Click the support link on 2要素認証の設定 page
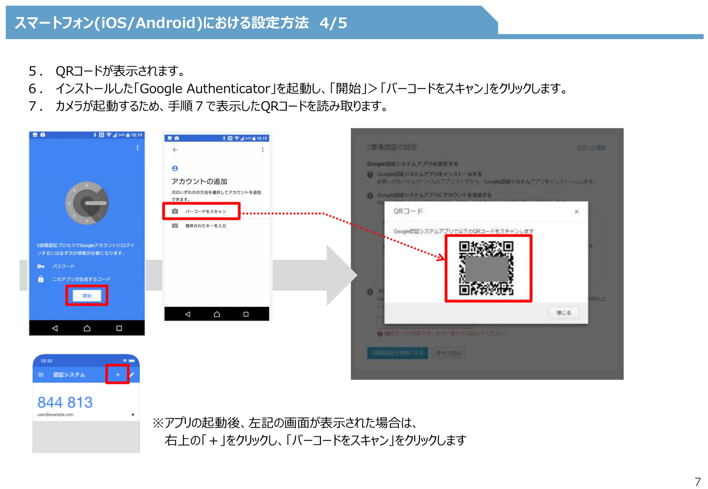 pos(591,147)
